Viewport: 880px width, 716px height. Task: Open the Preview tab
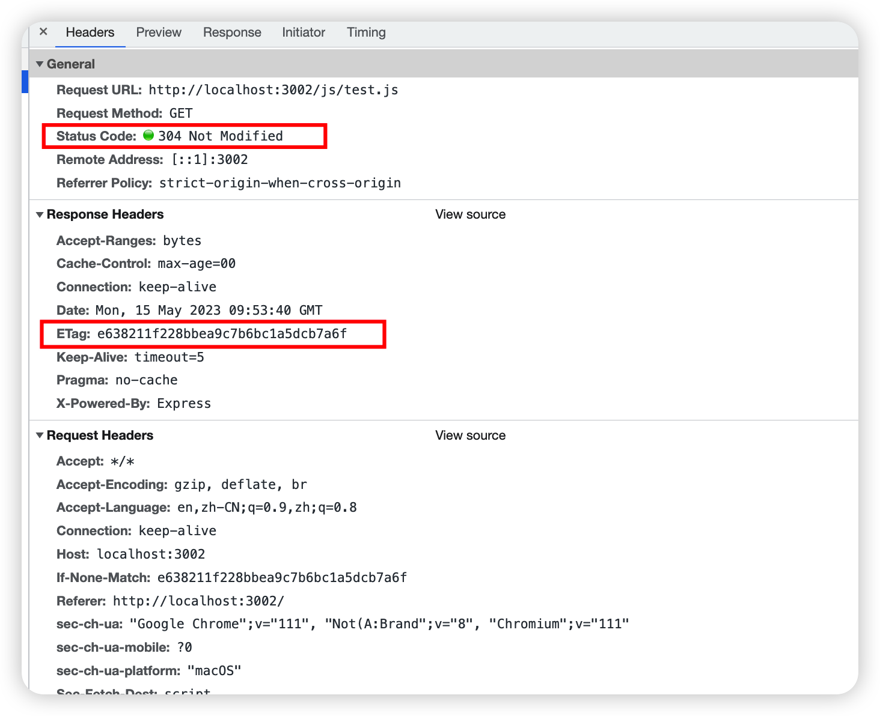159,32
